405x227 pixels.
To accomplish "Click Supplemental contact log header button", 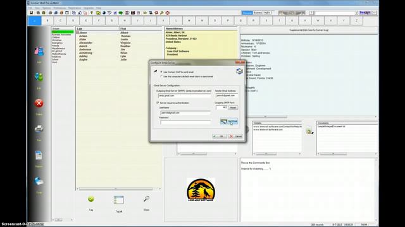I will click(x=309, y=30).
